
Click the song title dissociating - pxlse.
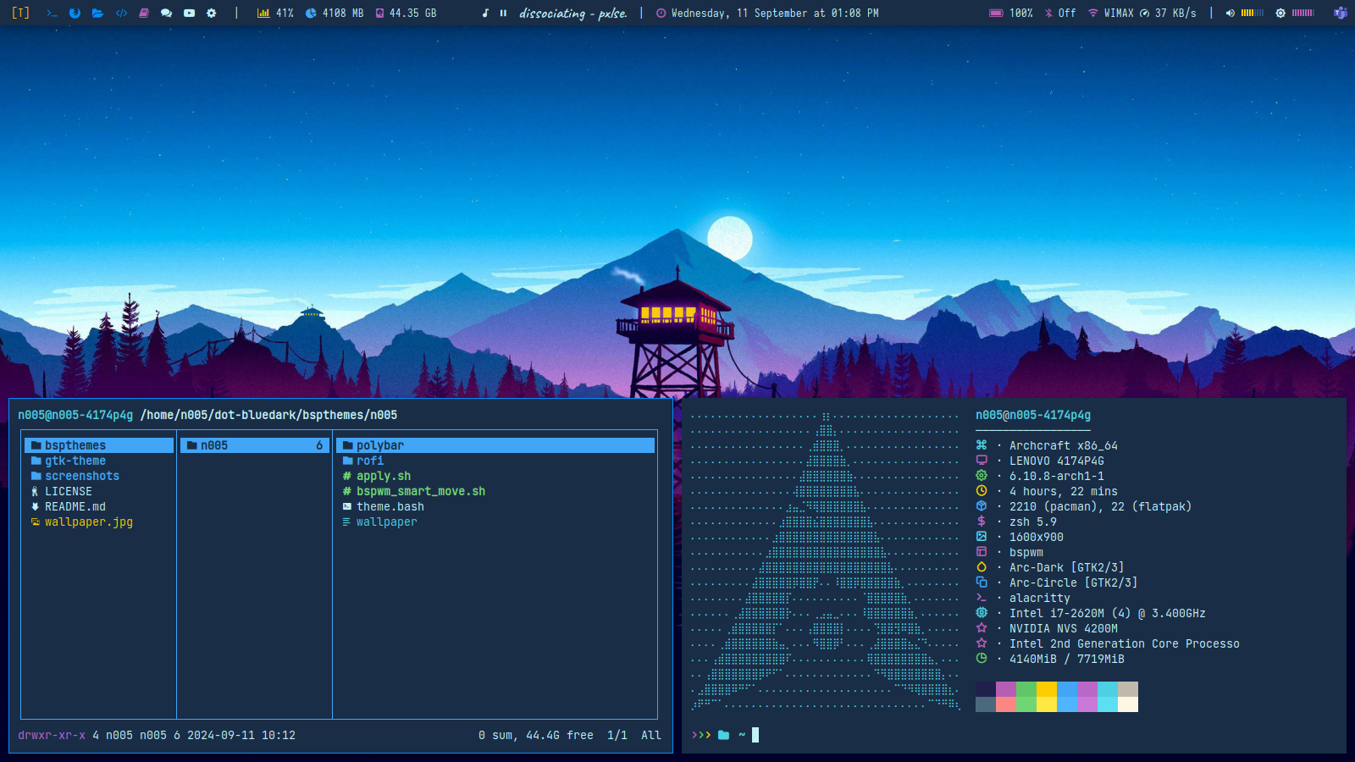573,13
